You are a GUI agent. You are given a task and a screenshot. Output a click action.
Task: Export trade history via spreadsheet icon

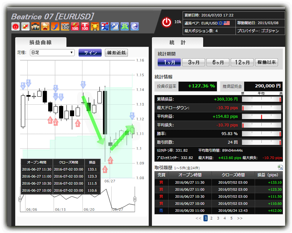pos(280,167)
